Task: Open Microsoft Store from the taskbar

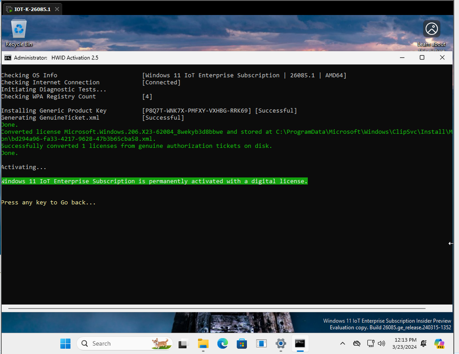Action: pyautogui.click(x=242, y=343)
